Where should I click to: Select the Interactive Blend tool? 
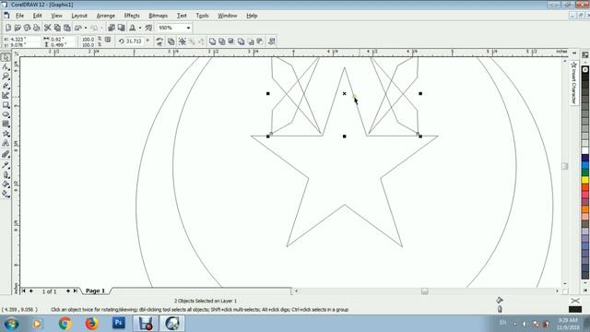6,154
